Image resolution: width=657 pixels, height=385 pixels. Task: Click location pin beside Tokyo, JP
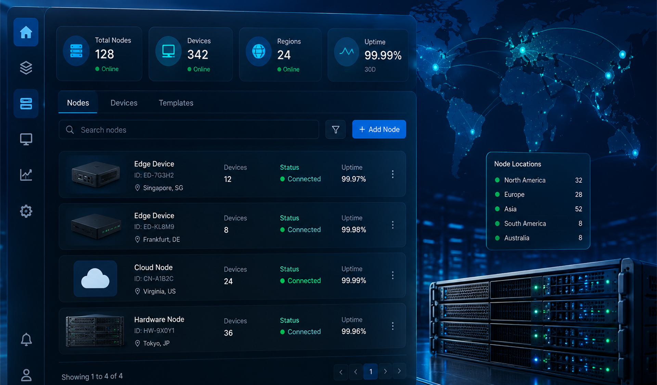pos(137,343)
